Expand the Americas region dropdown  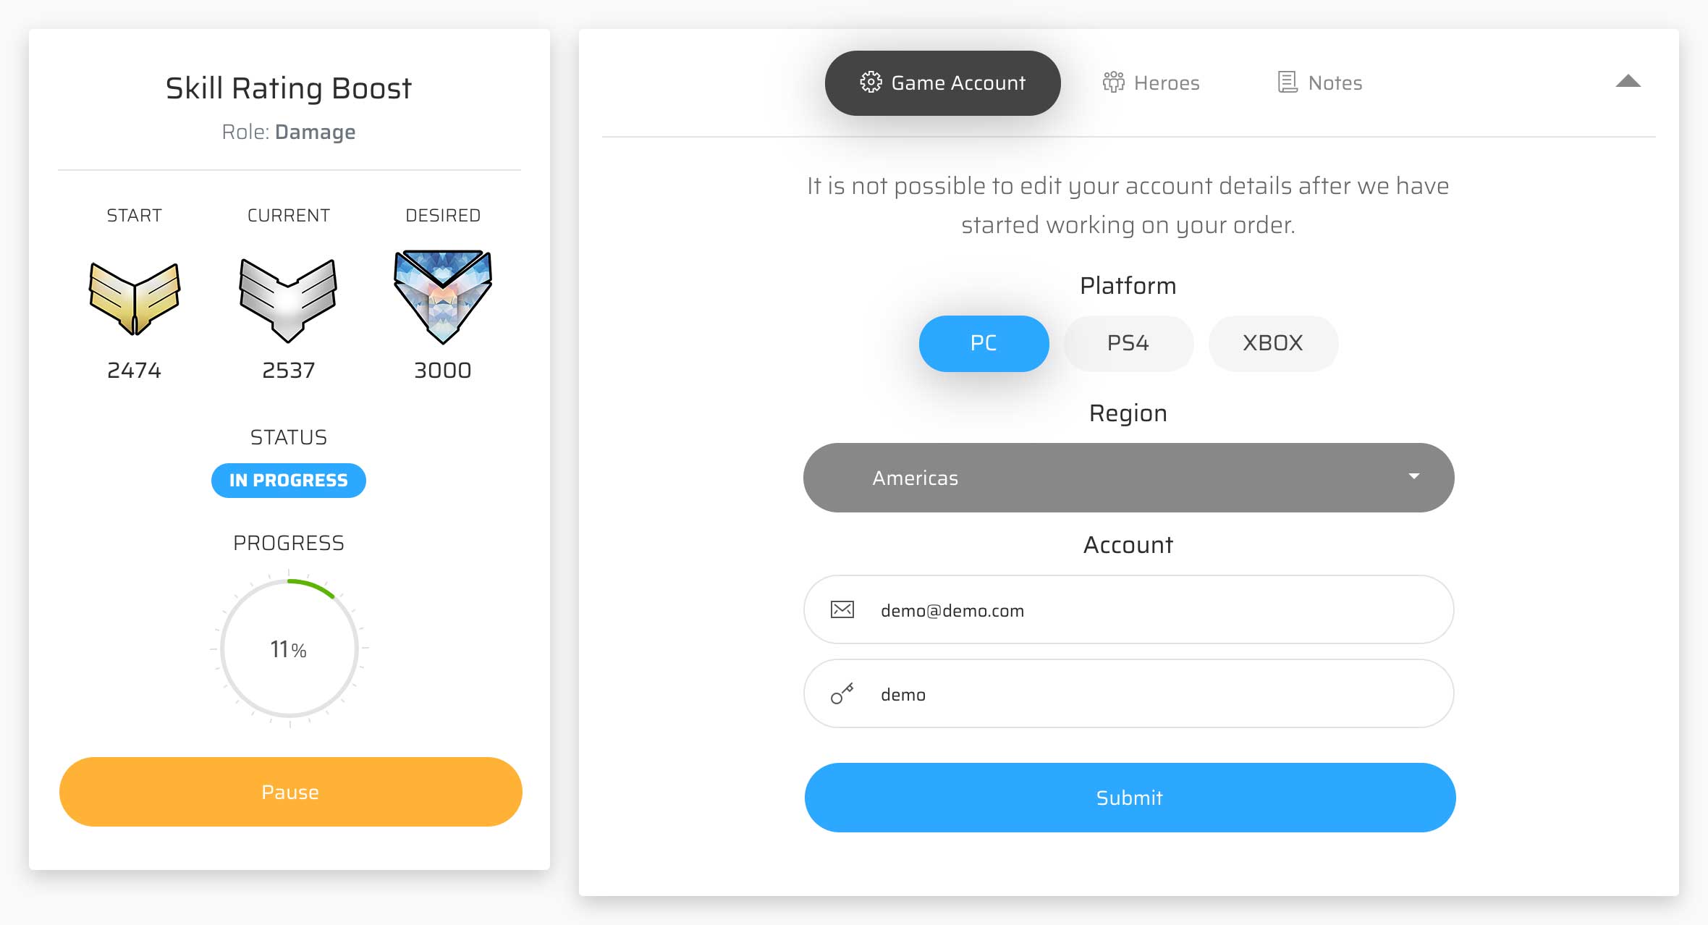pyautogui.click(x=1128, y=477)
